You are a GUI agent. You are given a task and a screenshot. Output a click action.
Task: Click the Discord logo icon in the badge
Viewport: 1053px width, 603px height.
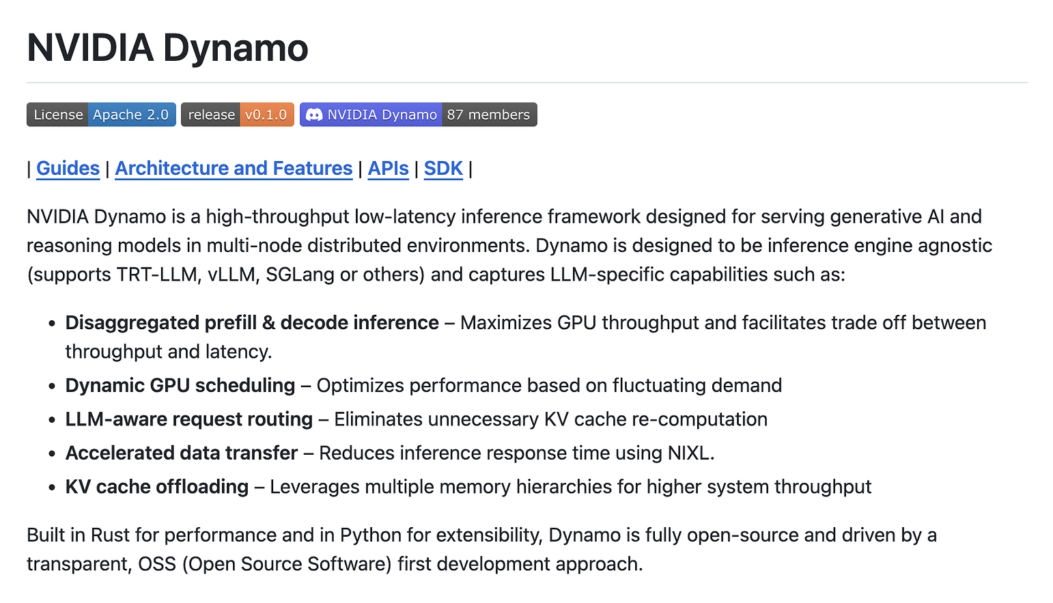313,115
